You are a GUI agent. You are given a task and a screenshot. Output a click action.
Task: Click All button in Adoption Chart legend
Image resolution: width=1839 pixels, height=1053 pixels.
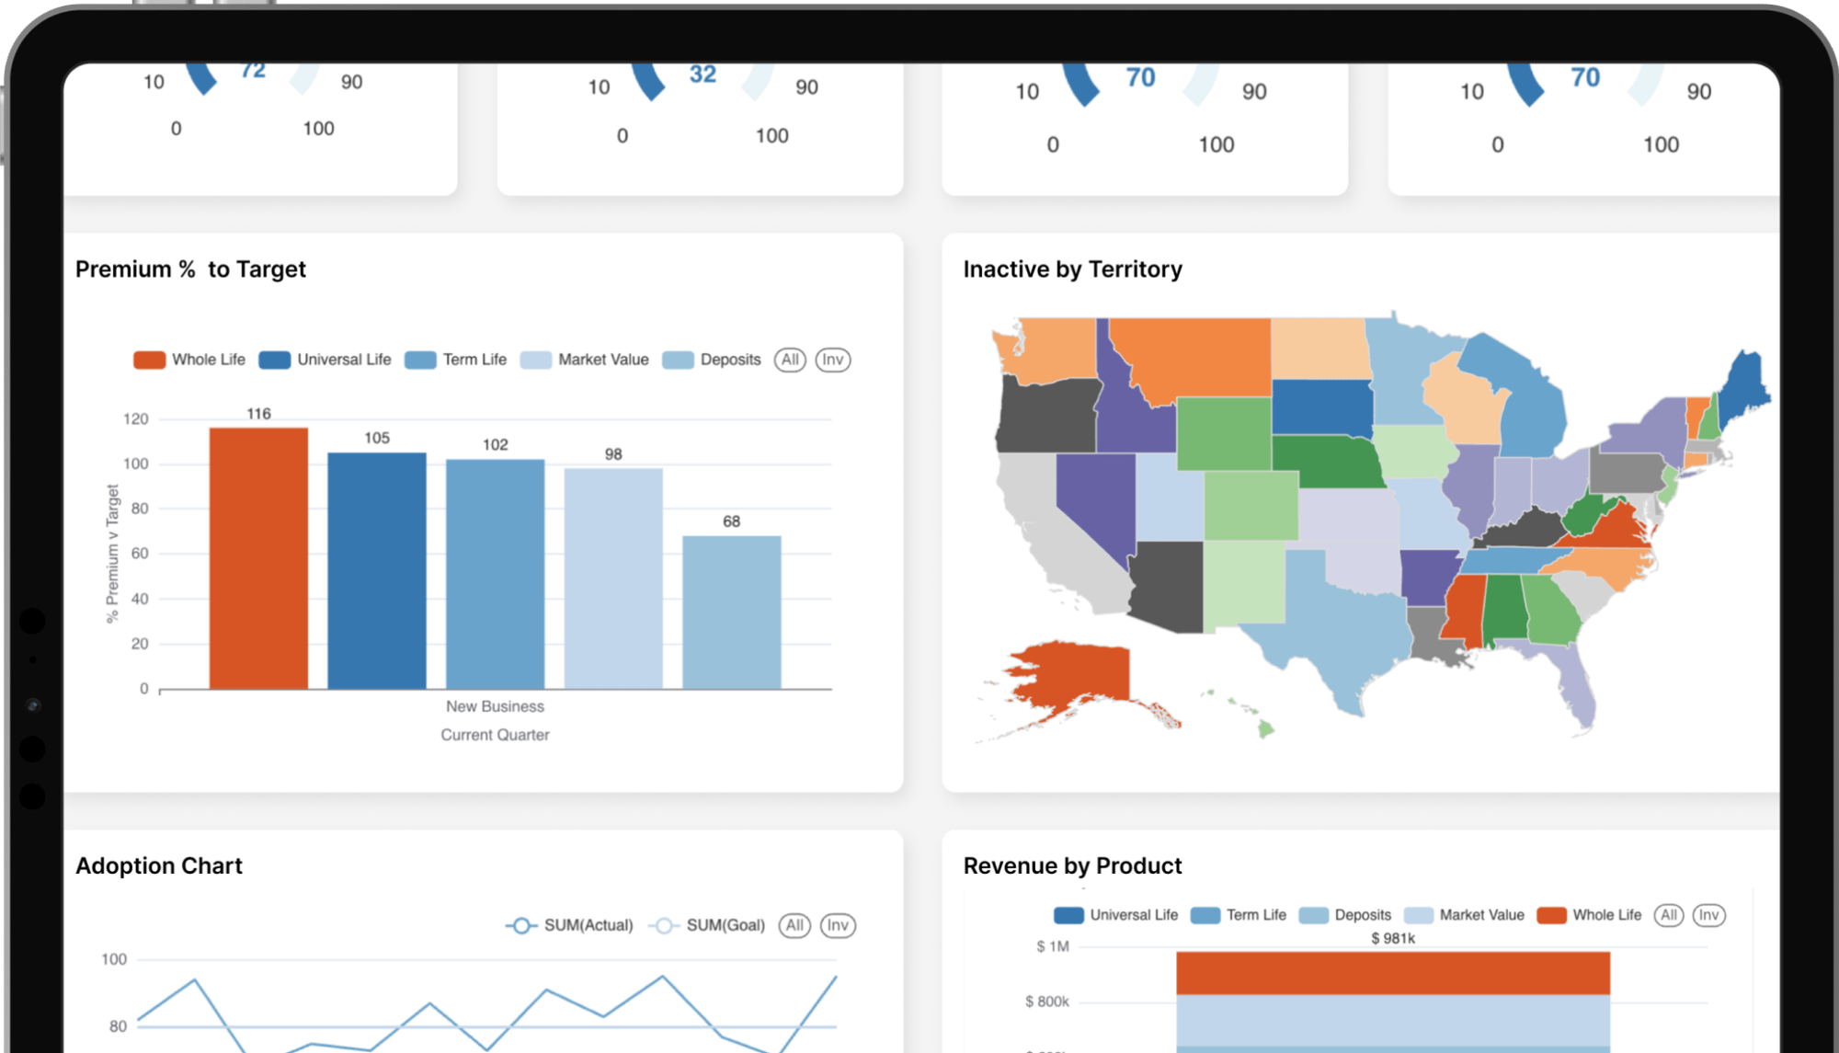click(x=794, y=925)
